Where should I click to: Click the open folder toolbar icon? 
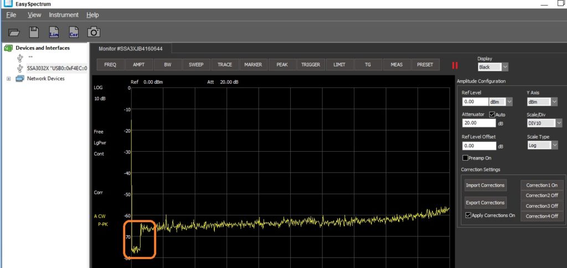tap(14, 32)
